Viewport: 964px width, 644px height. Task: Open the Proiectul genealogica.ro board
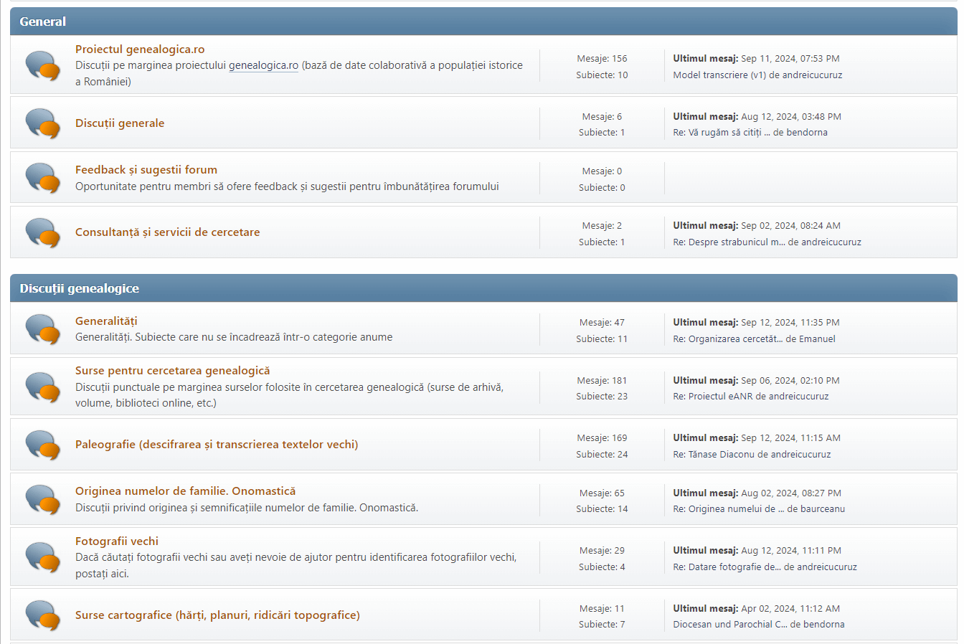click(140, 49)
